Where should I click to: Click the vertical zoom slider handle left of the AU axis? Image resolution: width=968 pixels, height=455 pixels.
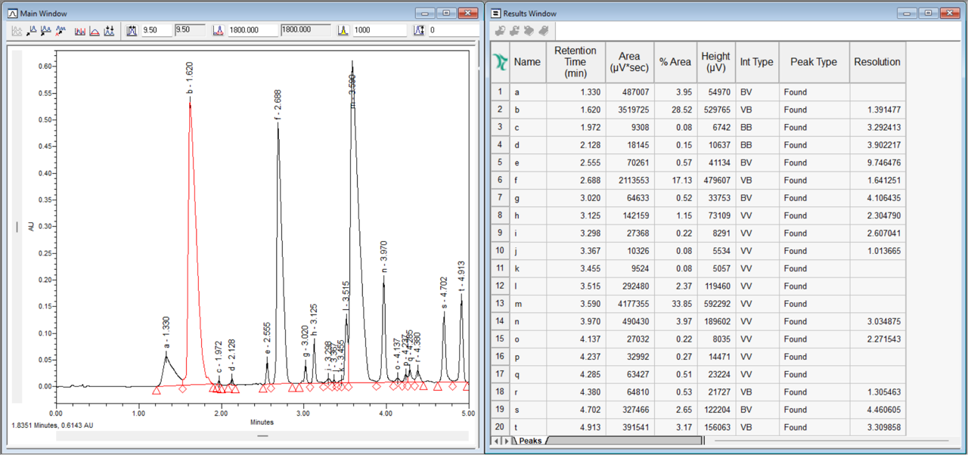tap(17, 226)
